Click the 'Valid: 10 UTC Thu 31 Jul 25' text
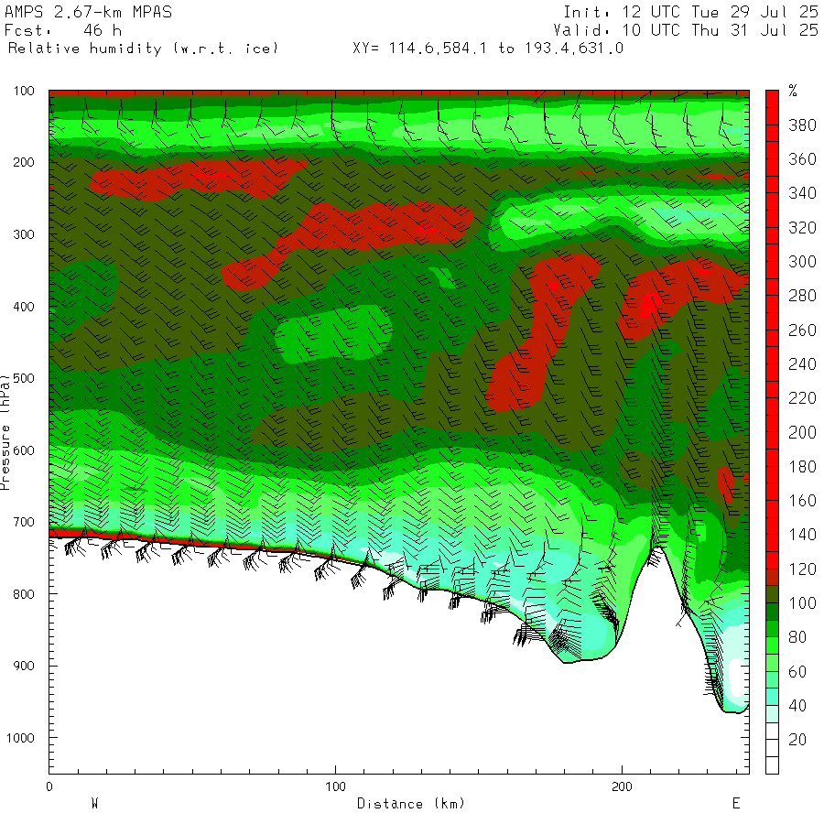This screenshot has width=824, height=824. (685, 30)
